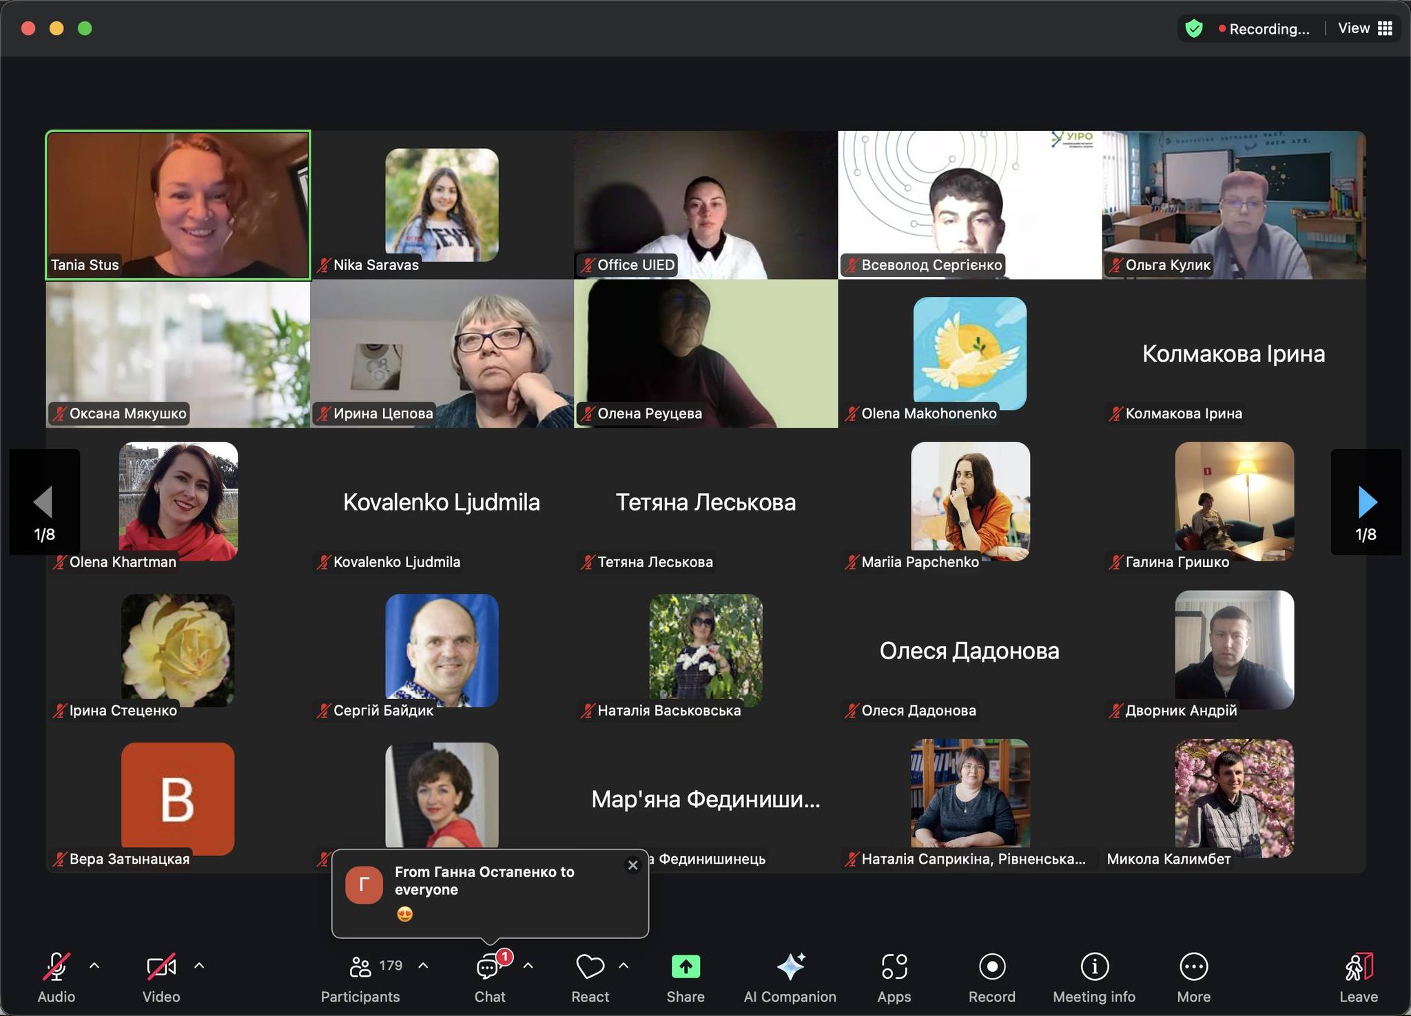Expand the chevron beside React
Screen dimensions: 1411x1016
pos(624,966)
